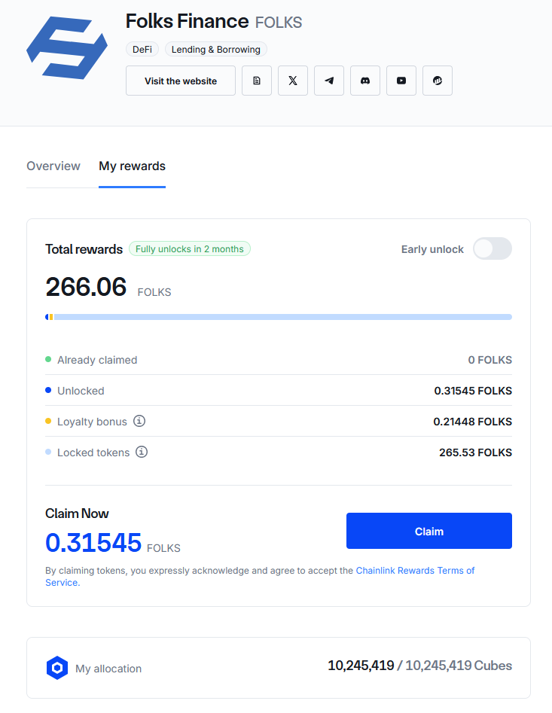Click the rewards unlock progress bar
The height and width of the screenshot is (713, 552).
279,317
